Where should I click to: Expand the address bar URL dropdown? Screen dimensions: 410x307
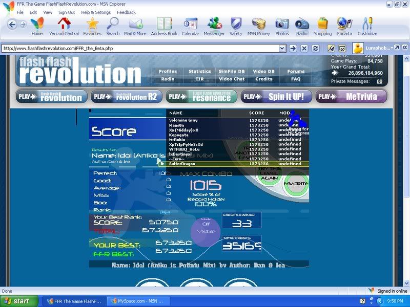point(282,48)
